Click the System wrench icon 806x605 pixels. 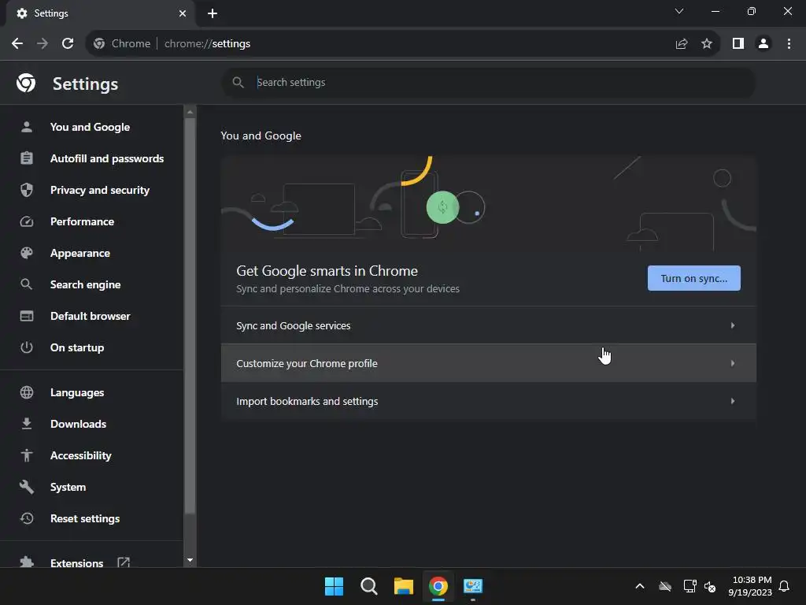[x=27, y=487]
